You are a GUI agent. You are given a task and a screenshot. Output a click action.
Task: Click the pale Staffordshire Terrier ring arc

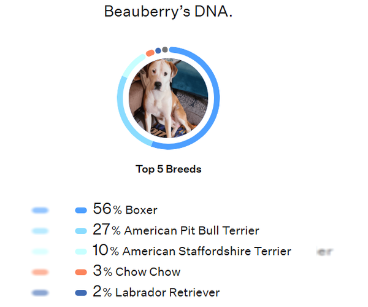coord(130,67)
